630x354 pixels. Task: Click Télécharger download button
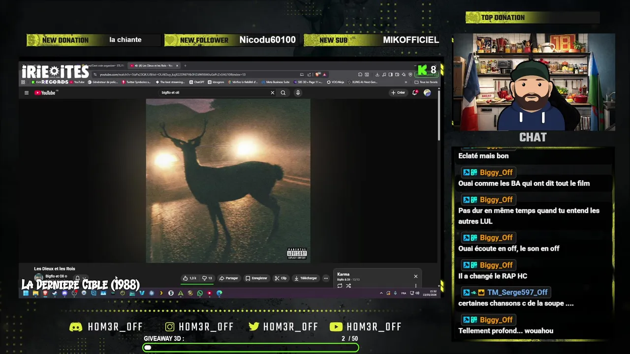306,278
